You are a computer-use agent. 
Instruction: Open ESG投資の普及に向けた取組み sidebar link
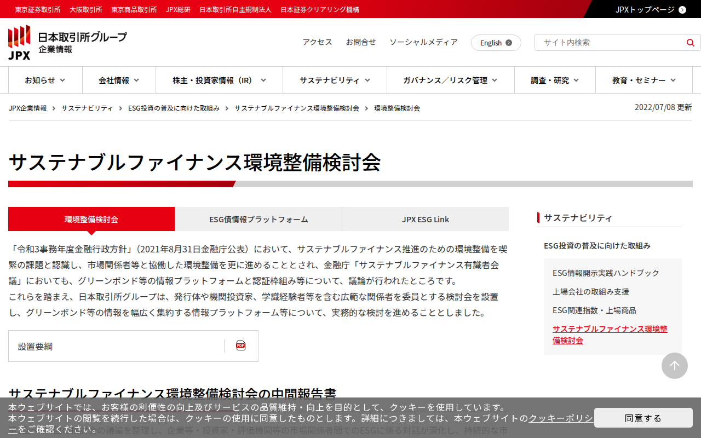(x=597, y=246)
